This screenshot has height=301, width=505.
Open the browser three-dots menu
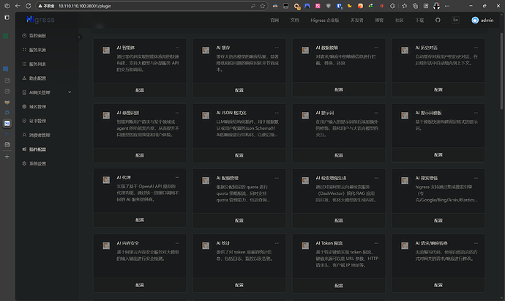coord(447,6)
